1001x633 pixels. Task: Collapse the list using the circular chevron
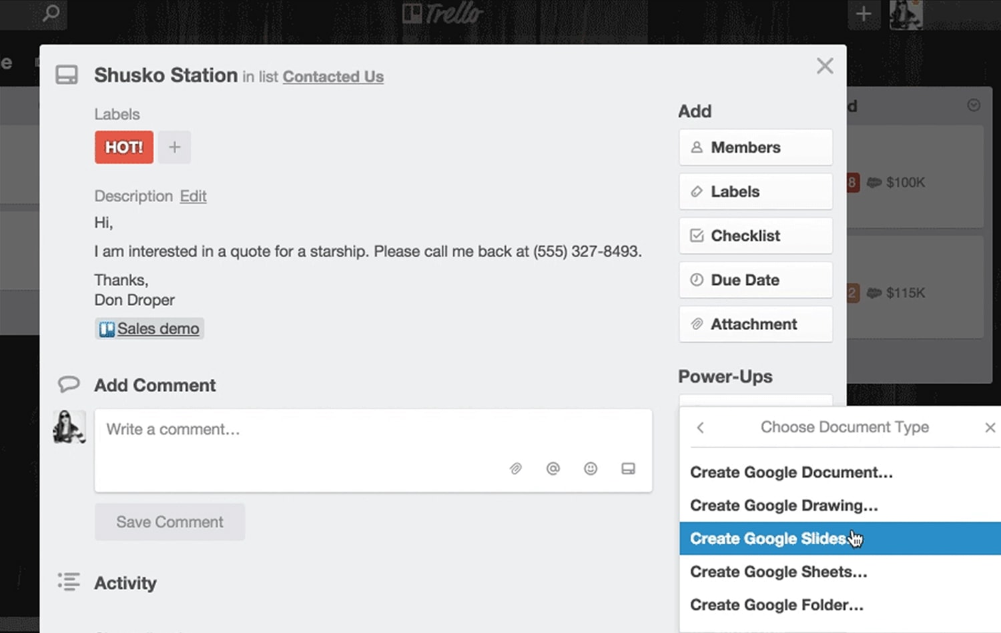point(974,105)
